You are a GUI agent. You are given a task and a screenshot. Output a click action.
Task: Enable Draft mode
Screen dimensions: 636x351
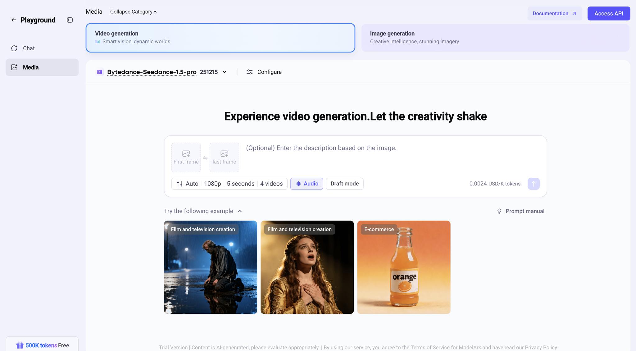(x=344, y=184)
